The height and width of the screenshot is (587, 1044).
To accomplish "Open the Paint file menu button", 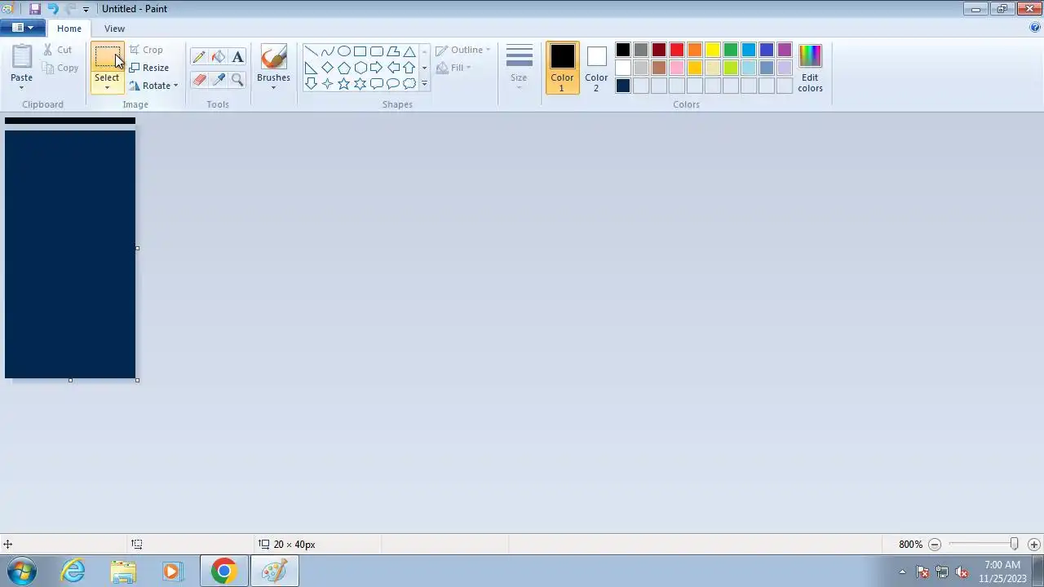I will pos(23,28).
